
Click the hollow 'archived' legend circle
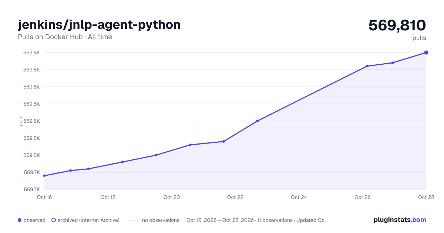(x=54, y=220)
